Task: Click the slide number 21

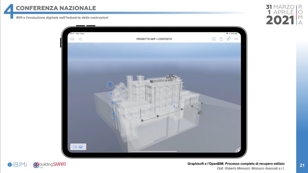Action: 302,166
